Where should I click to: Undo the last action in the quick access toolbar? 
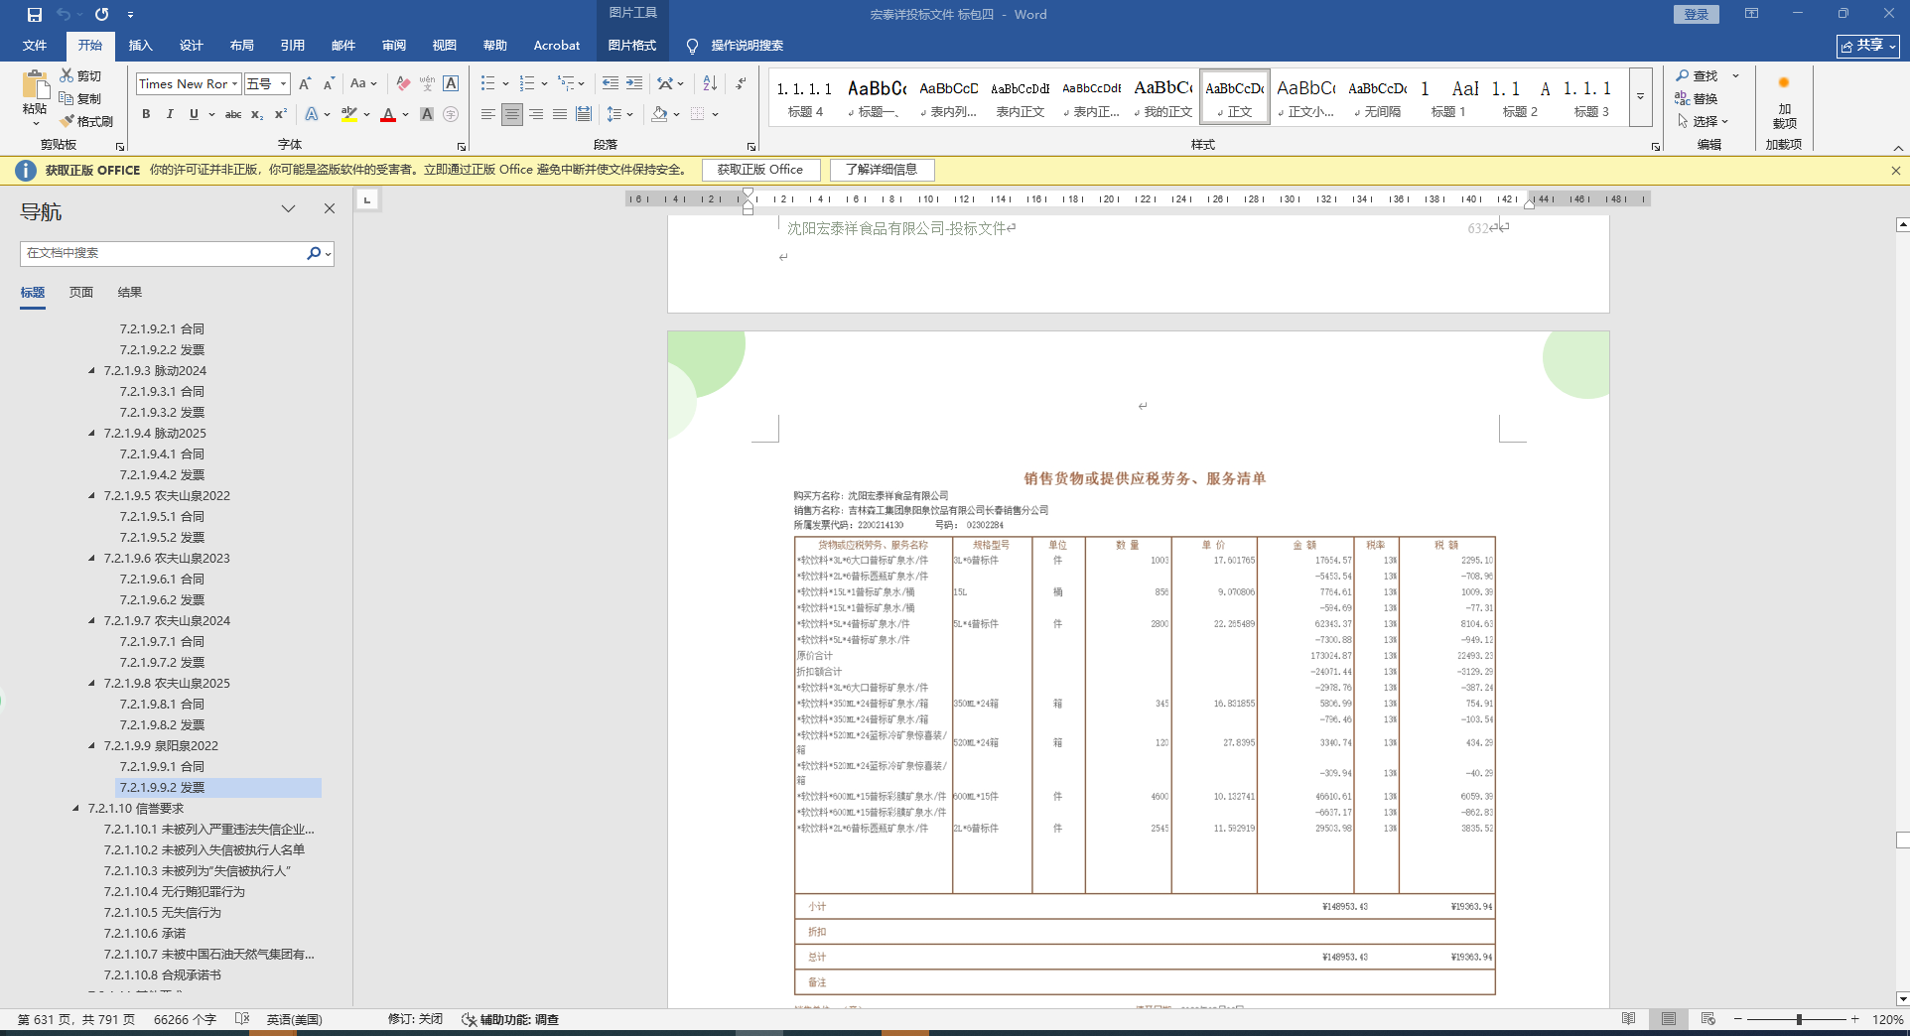point(64,15)
